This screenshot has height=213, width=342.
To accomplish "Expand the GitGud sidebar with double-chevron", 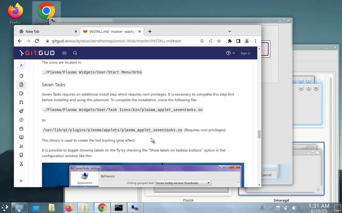I will [x=21, y=181].
